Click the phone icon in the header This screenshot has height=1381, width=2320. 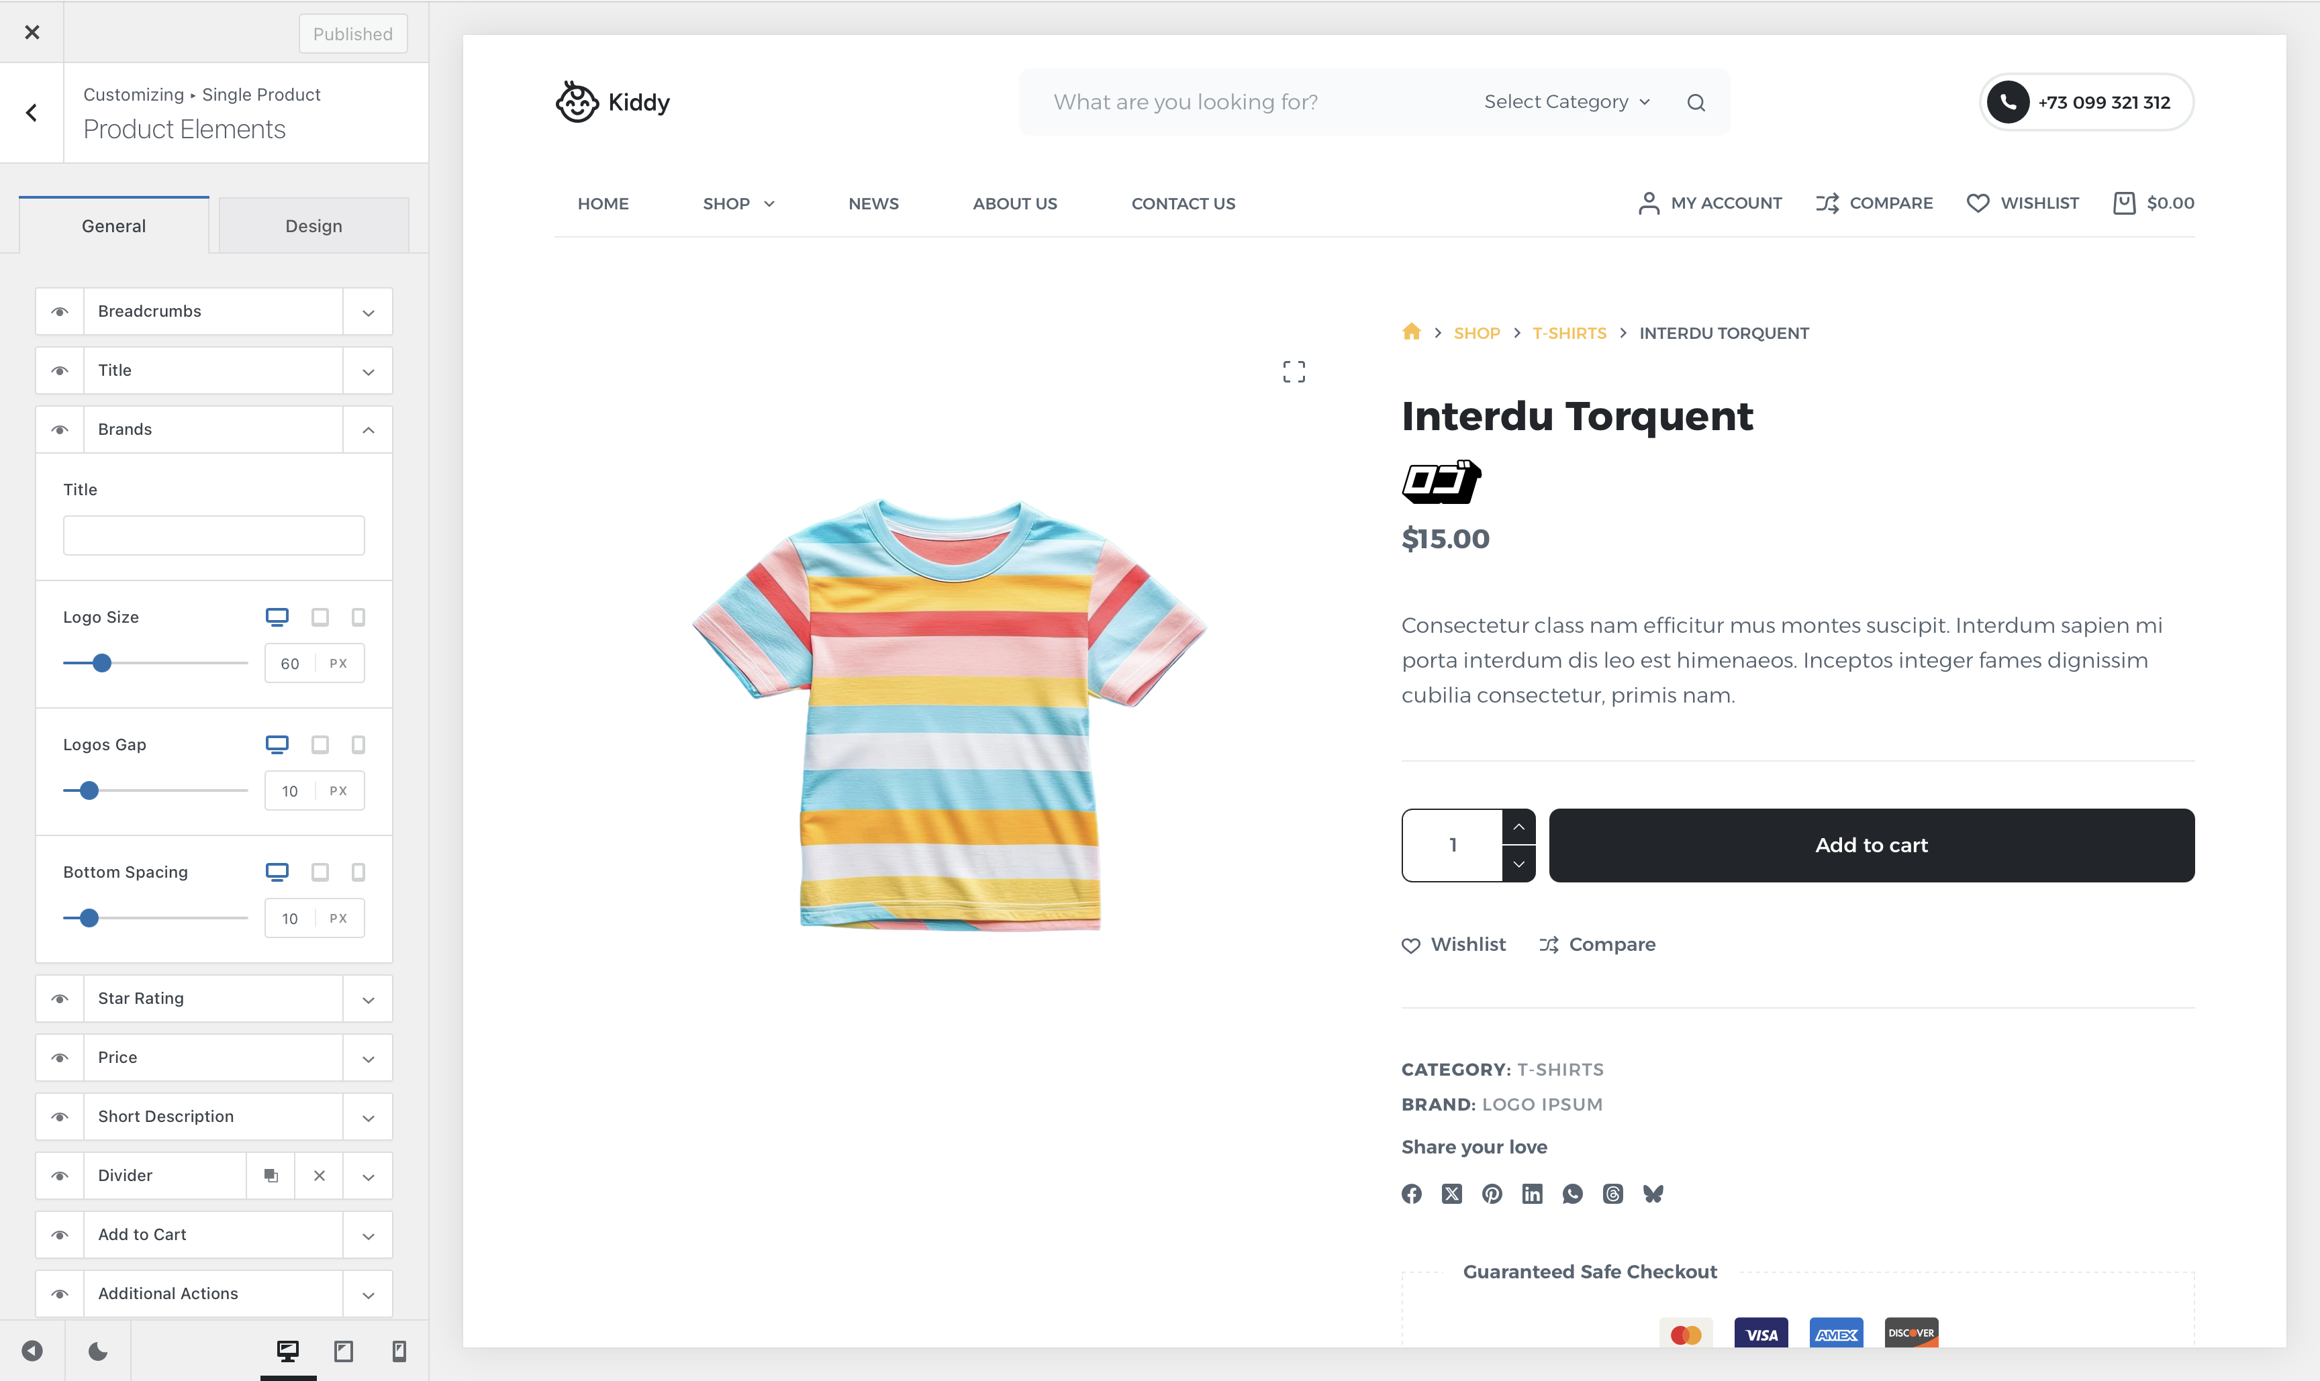click(2007, 103)
